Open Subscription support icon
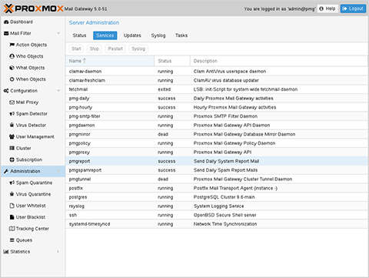Image resolution: width=369 pixels, height=278 pixels. pos(12,159)
